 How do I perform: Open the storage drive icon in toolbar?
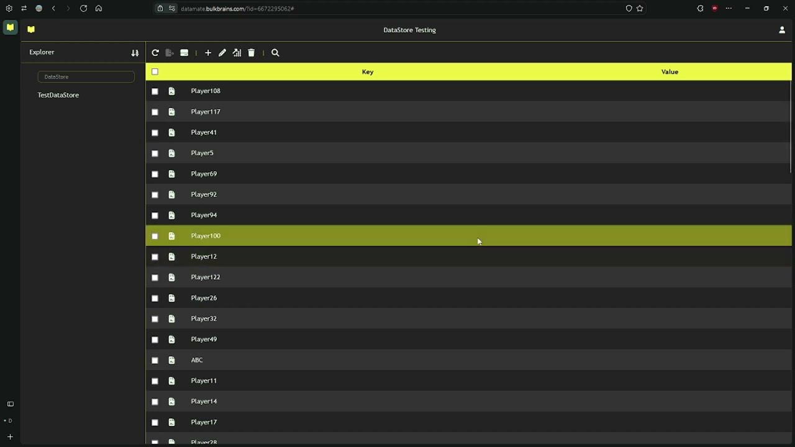pos(184,53)
